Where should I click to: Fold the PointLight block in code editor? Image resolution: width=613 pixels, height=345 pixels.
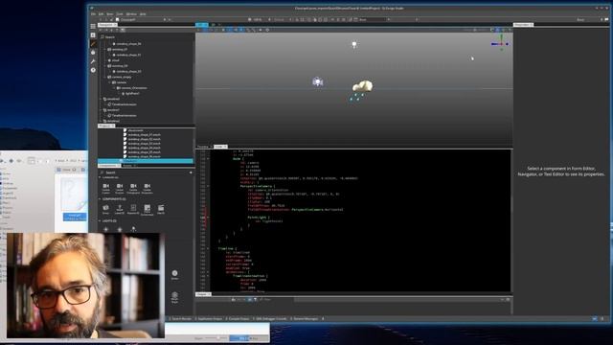pyautogui.click(x=208, y=218)
